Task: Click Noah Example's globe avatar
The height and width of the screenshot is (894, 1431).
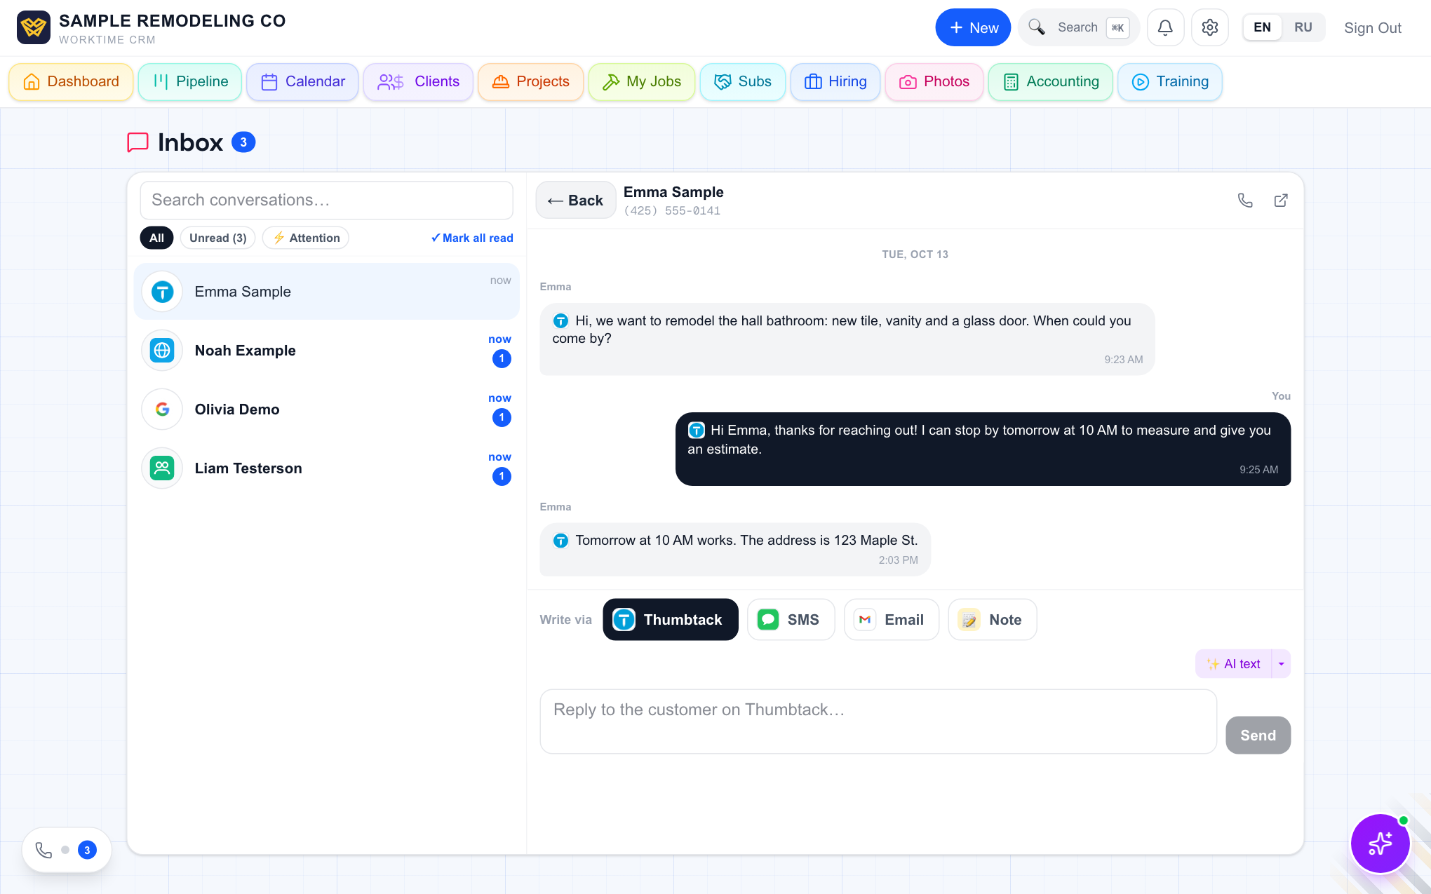Action: click(162, 351)
